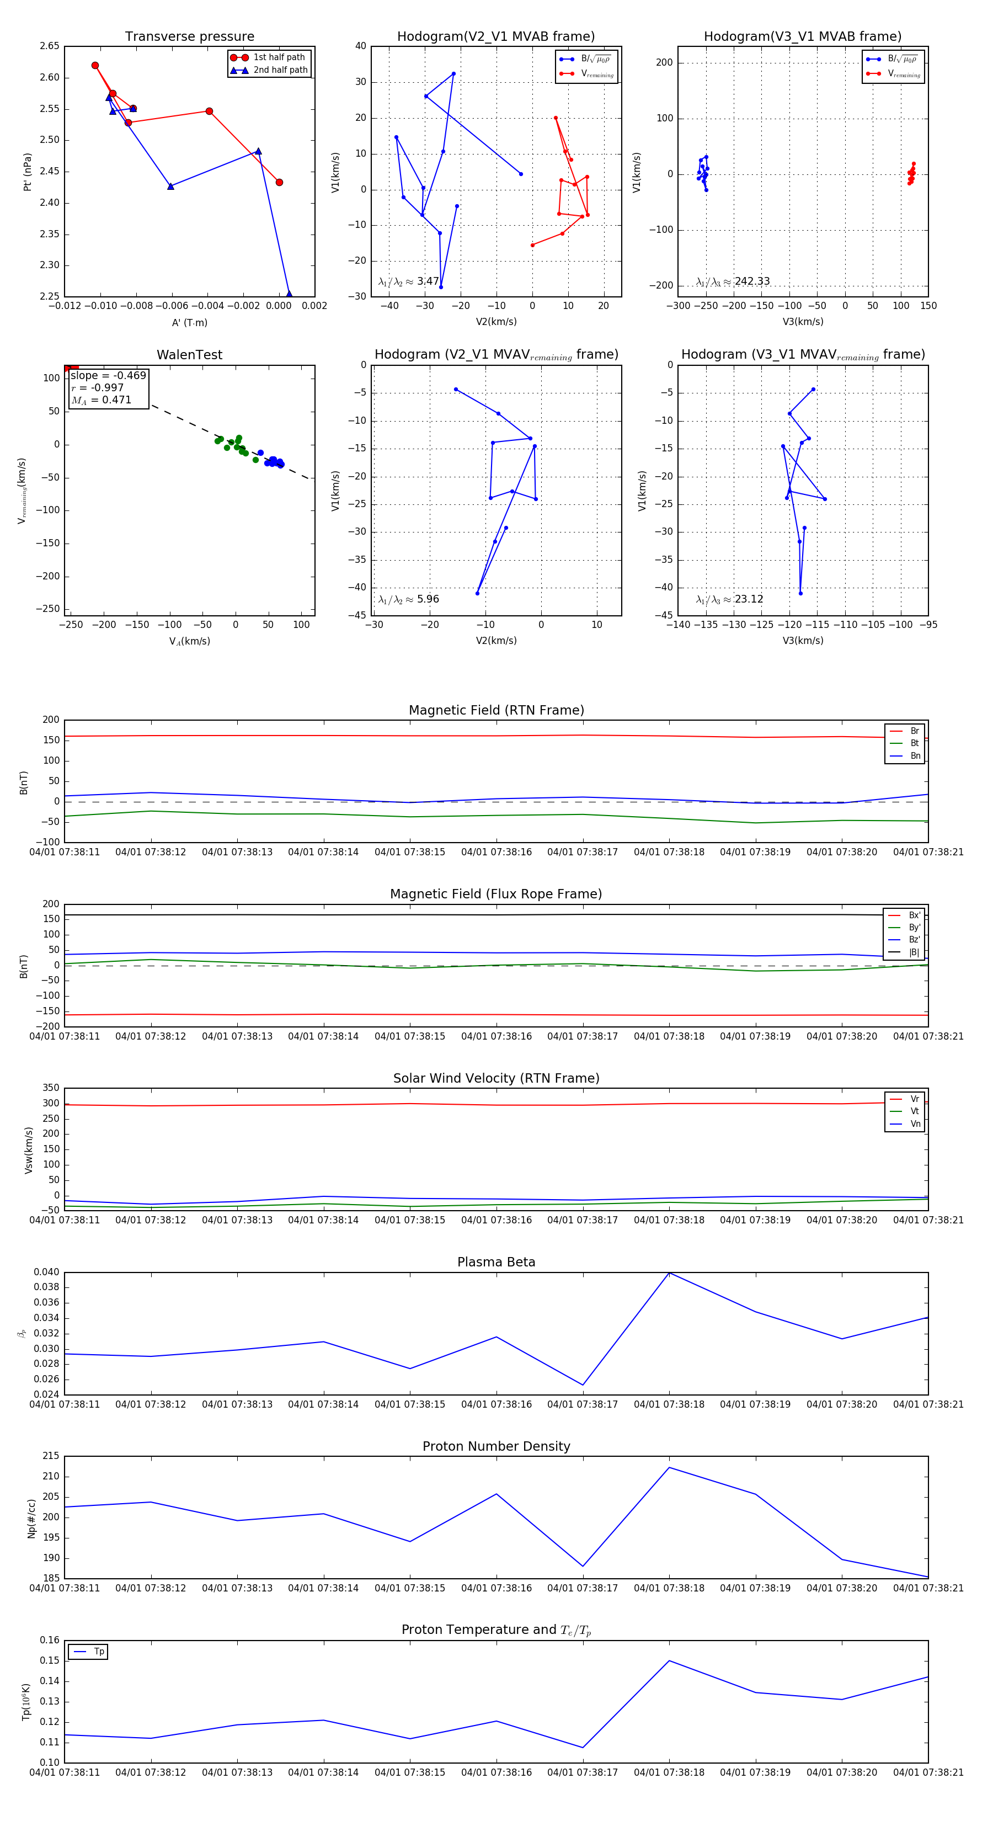Viewport: 993px width, 1821px height.
Task: Click the 'Proton Number Density' chart title
Action: [496, 1446]
